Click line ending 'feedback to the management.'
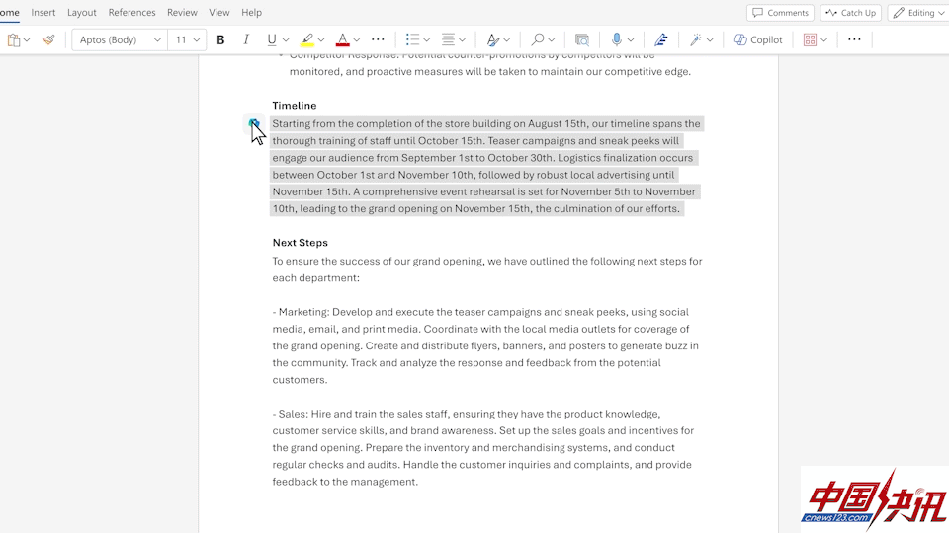 [x=345, y=482]
